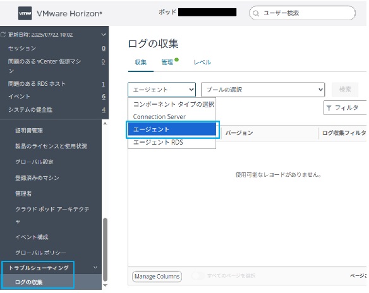Click the バージョン column header
369x293 pixels.
[239, 133]
